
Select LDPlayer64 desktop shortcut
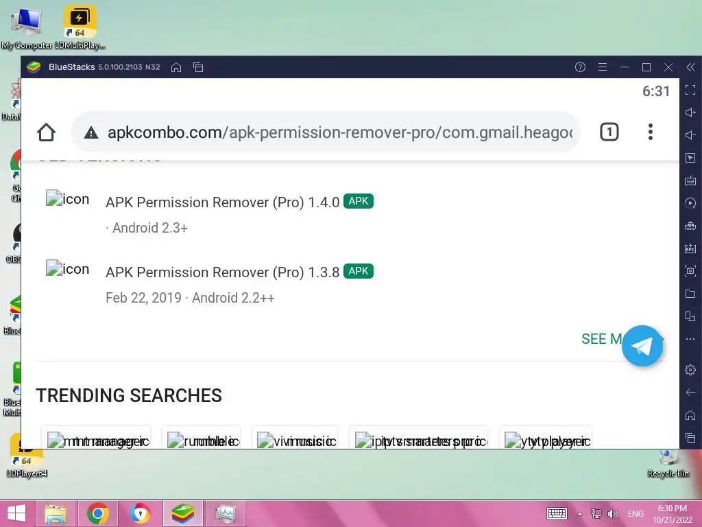pyautogui.click(x=27, y=456)
